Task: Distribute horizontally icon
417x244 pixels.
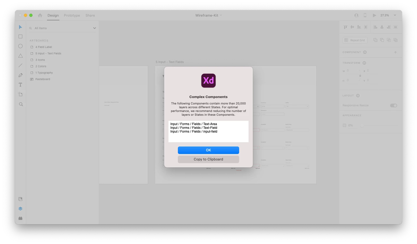Action: click(366, 27)
